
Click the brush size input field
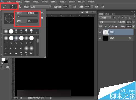tap(32, 13)
